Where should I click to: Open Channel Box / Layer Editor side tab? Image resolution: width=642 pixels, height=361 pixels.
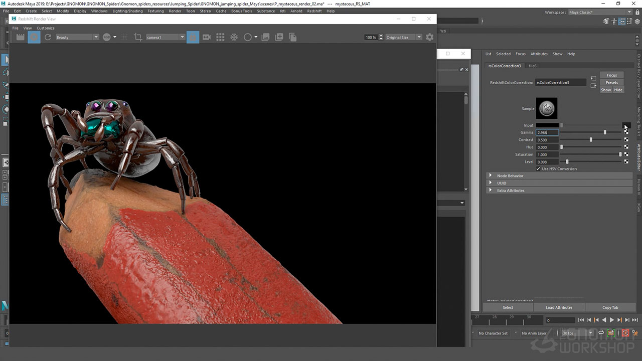click(639, 76)
